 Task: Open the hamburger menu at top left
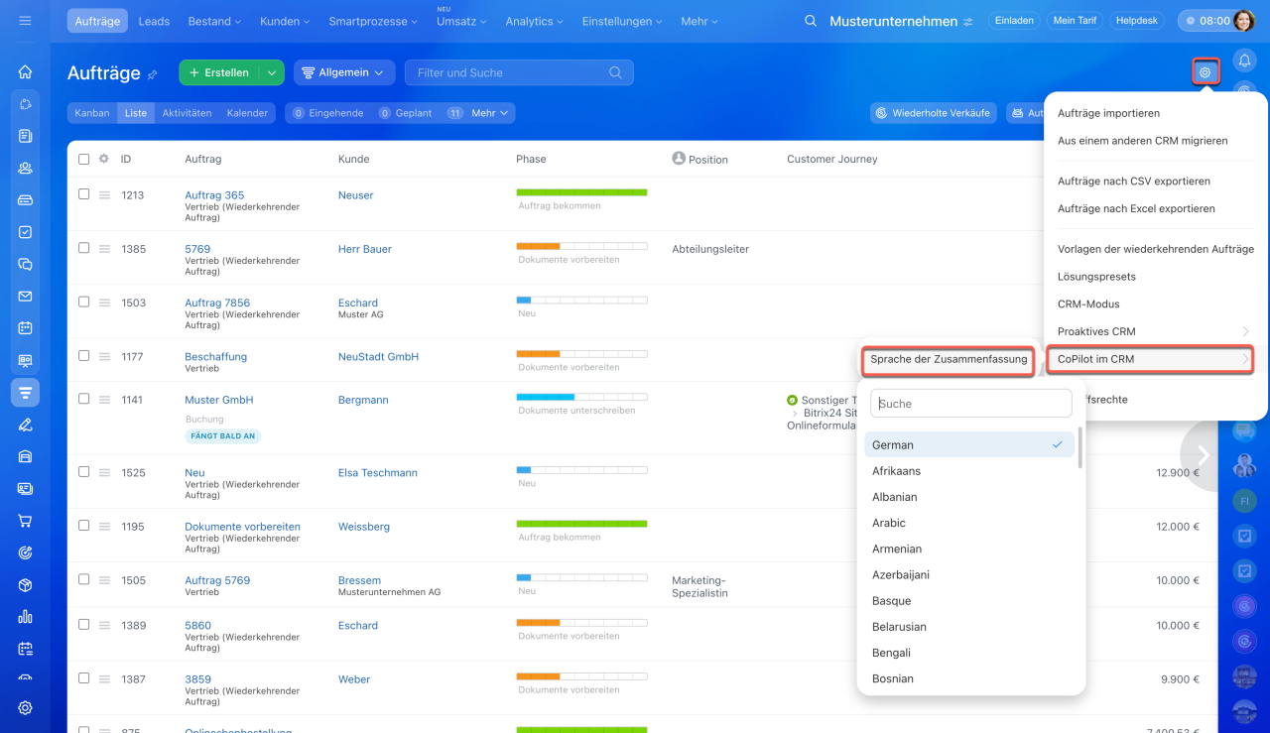25,21
